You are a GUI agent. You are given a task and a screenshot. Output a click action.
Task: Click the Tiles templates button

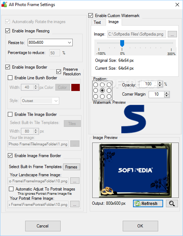72,124
